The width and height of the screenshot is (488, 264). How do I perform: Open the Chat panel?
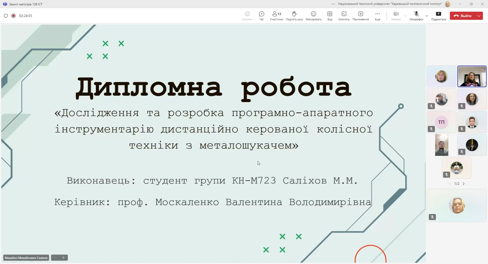[262, 16]
